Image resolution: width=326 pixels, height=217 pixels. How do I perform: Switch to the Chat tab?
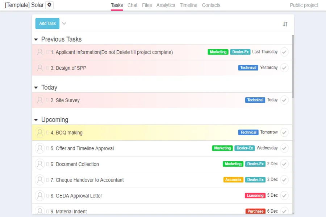tap(132, 5)
